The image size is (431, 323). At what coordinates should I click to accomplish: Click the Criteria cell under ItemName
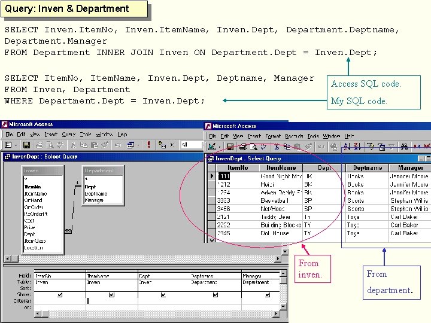[x=111, y=301]
